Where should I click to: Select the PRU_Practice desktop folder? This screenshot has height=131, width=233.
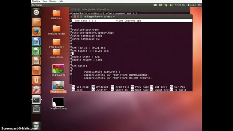pos(56,43)
